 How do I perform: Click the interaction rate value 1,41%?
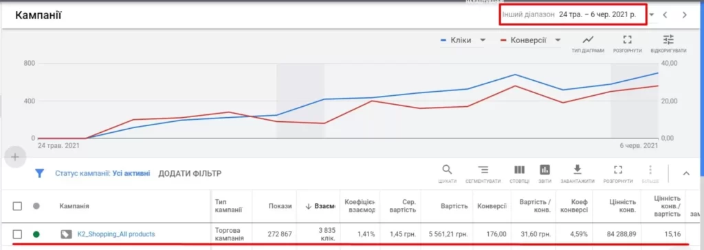click(366, 234)
